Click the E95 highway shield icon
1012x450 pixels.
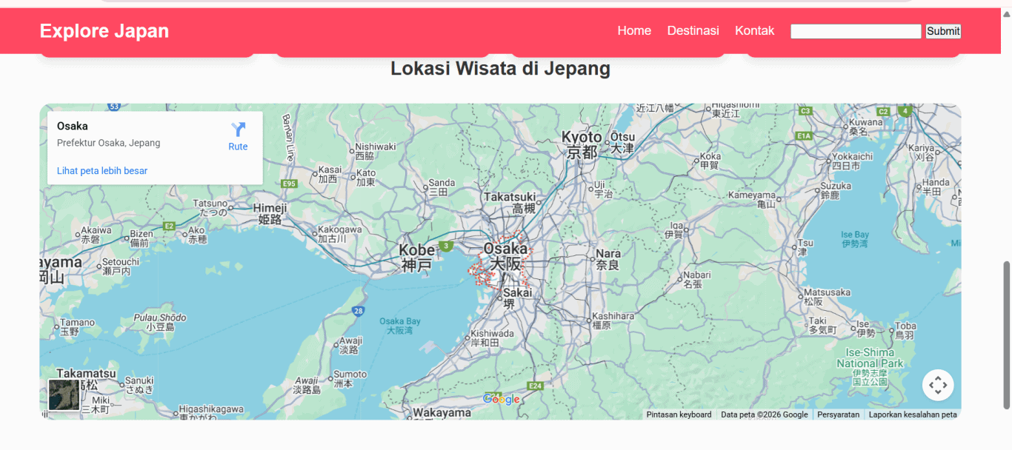click(x=289, y=184)
